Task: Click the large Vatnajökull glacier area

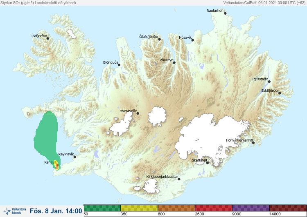Action: (212, 139)
